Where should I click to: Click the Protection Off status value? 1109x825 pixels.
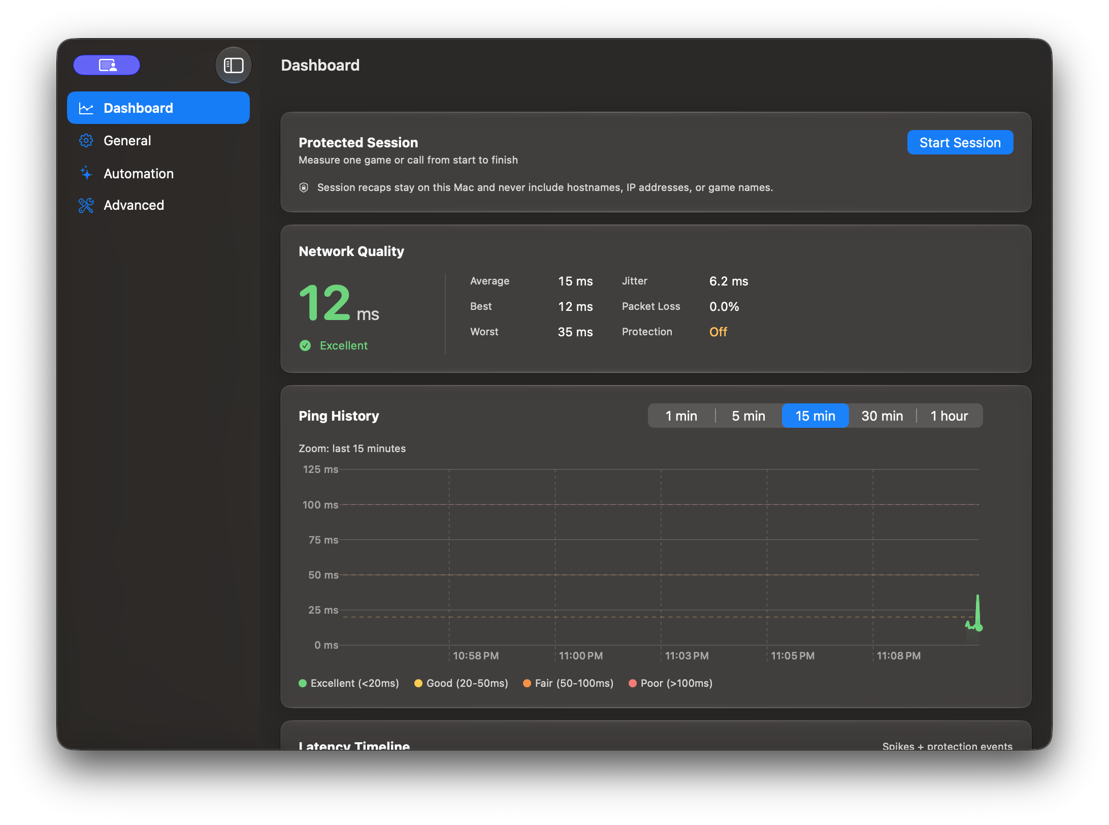click(718, 332)
